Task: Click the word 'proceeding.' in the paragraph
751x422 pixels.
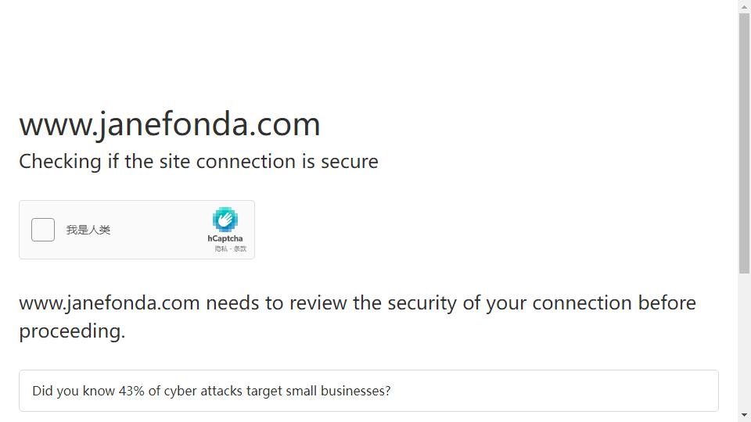Action: click(x=72, y=331)
